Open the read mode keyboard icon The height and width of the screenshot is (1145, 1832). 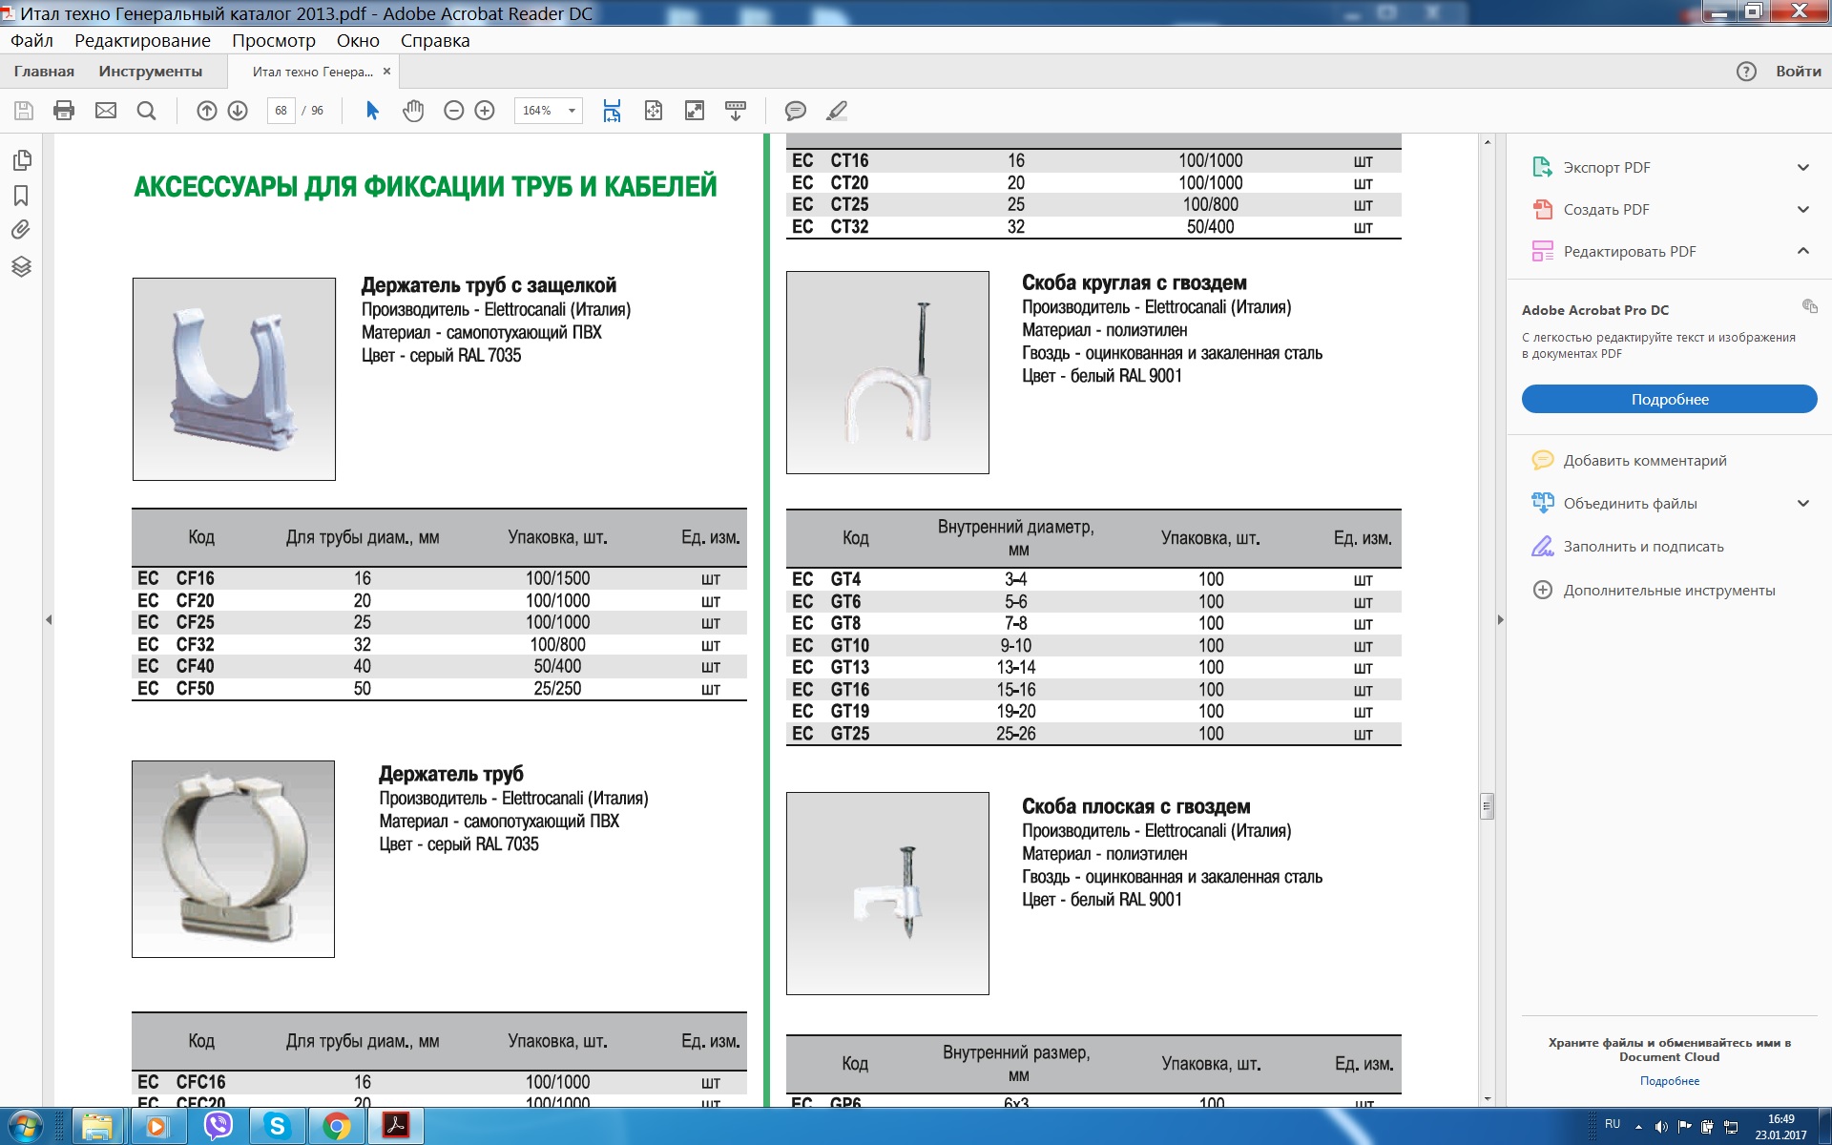tap(736, 111)
